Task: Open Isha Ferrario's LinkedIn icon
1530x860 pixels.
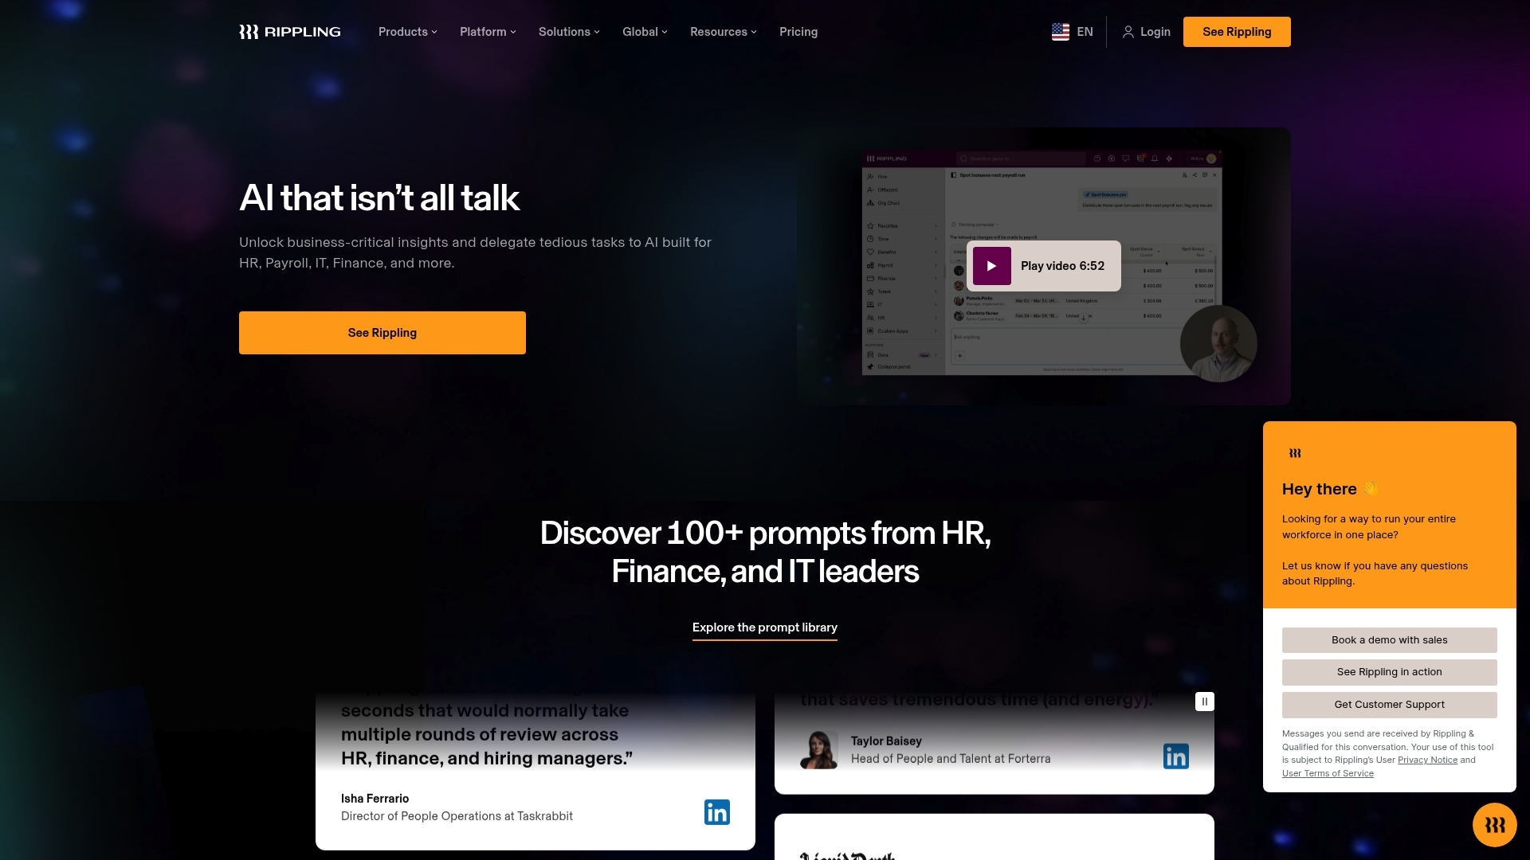Action: coord(717,812)
